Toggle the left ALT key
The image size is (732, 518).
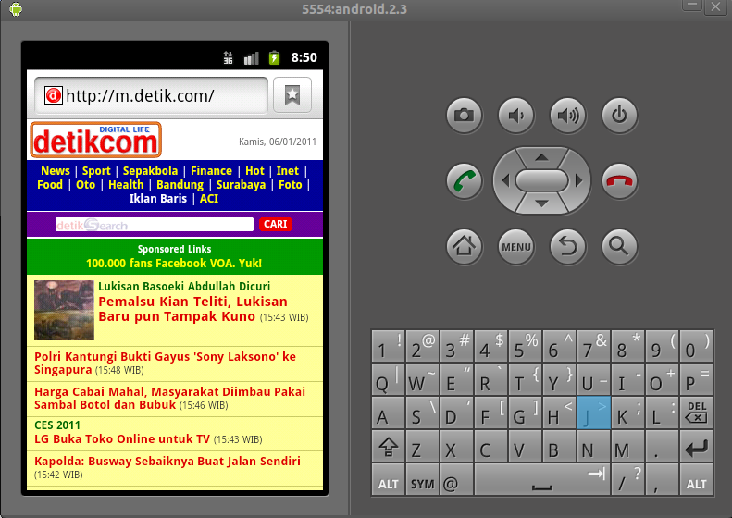[389, 480]
